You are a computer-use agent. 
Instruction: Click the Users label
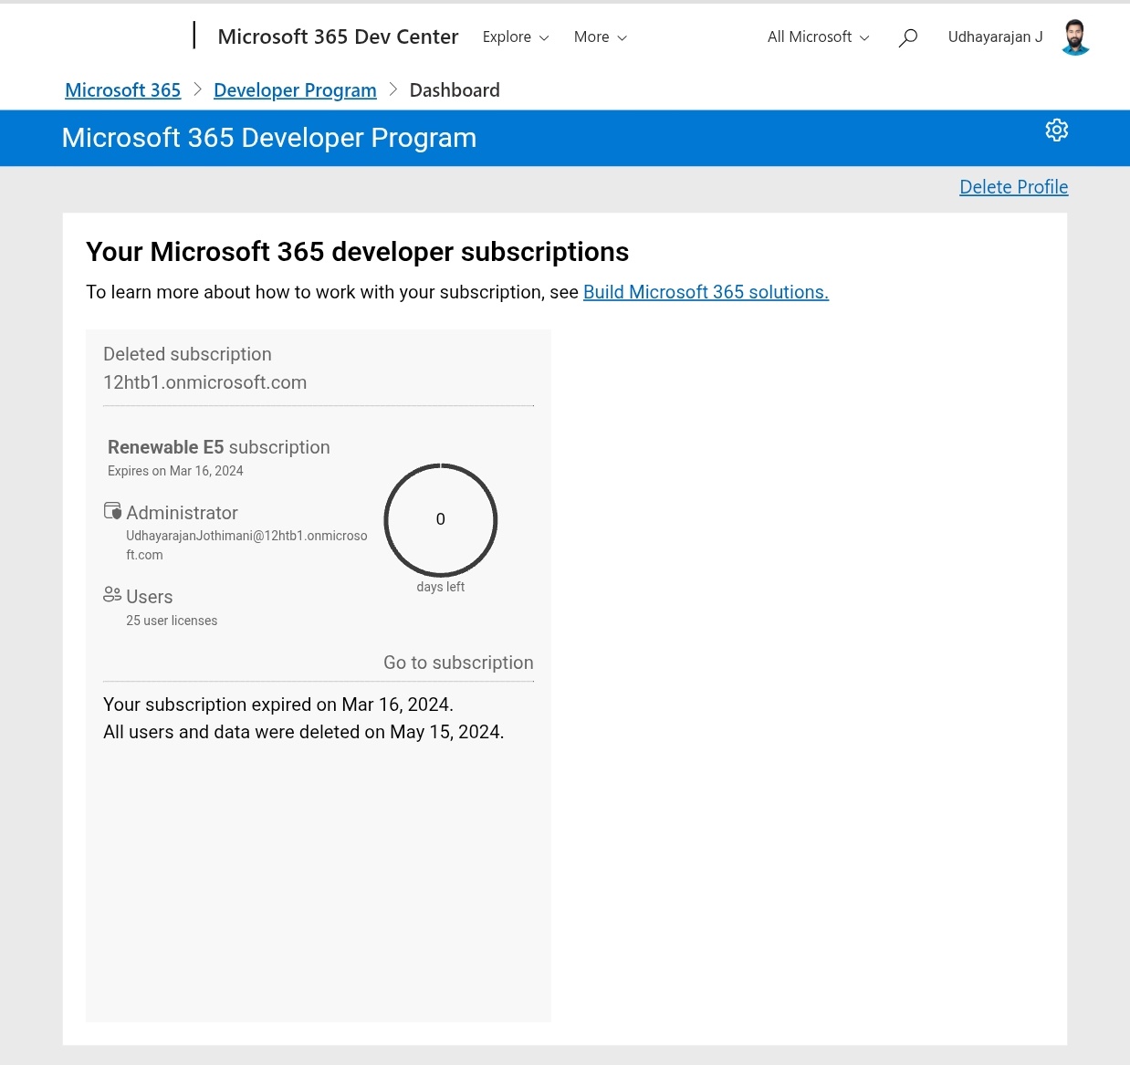pyautogui.click(x=150, y=597)
